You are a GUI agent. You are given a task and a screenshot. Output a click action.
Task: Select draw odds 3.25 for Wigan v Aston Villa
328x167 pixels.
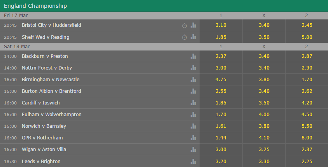click(x=264, y=150)
